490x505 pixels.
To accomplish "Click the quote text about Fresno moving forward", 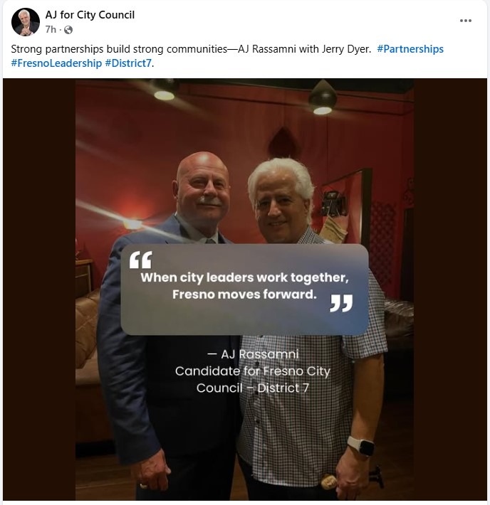I will pyautogui.click(x=244, y=286).
